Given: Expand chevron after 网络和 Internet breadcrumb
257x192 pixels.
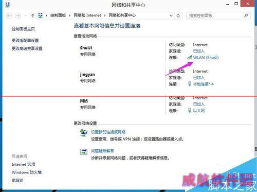Looking at the screenshot, I should click(105, 15).
